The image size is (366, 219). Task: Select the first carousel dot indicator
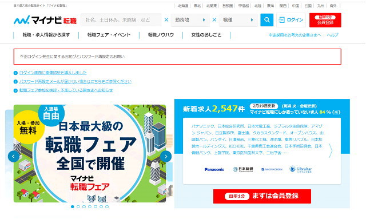pos(73,206)
